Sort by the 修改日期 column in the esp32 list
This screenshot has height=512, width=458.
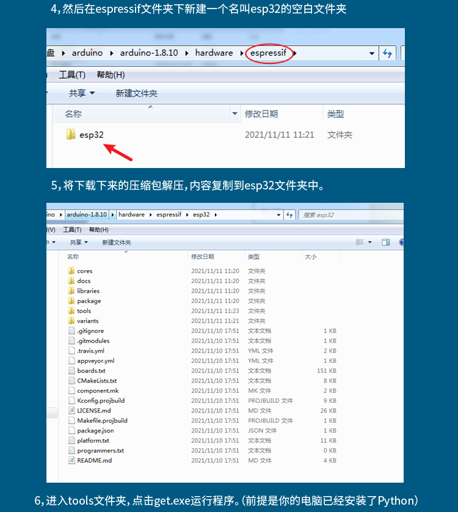coord(203,257)
